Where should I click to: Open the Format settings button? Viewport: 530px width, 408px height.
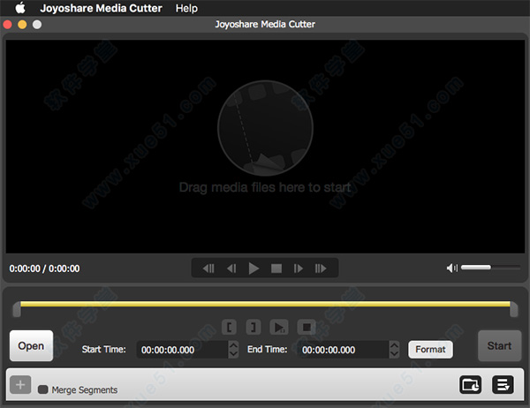pyautogui.click(x=431, y=349)
